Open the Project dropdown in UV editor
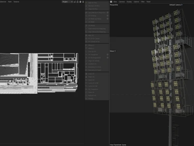The image size is (194, 146). [x=67, y=2]
